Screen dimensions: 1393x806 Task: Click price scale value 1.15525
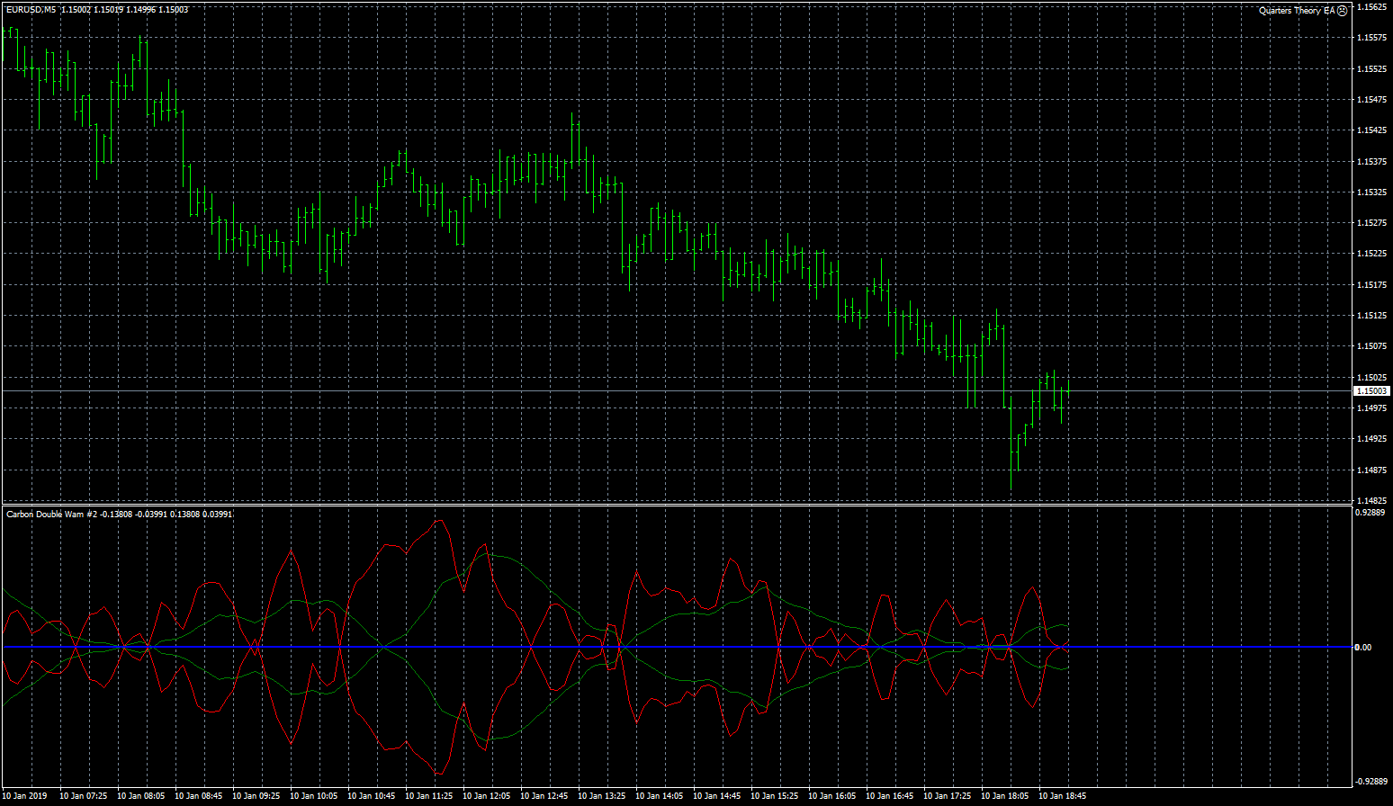tap(1371, 68)
